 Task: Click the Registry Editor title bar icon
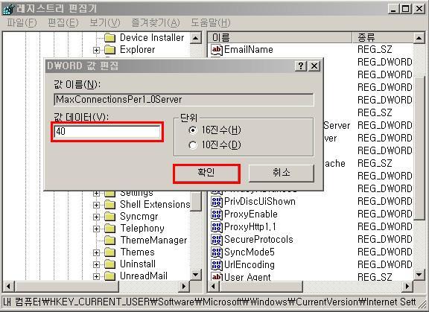pyautogui.click(x=8, y=9)
